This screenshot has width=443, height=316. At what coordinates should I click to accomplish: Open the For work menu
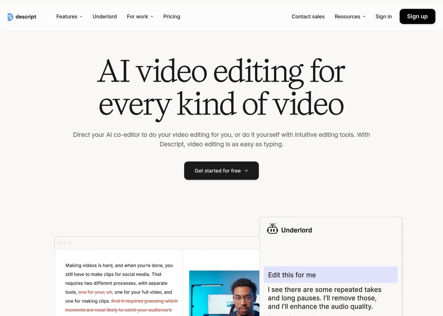(x=140, y=16)
